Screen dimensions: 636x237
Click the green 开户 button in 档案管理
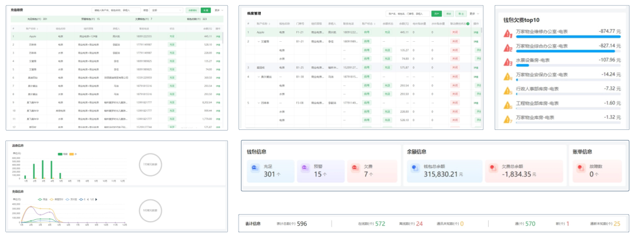point(436,13)
